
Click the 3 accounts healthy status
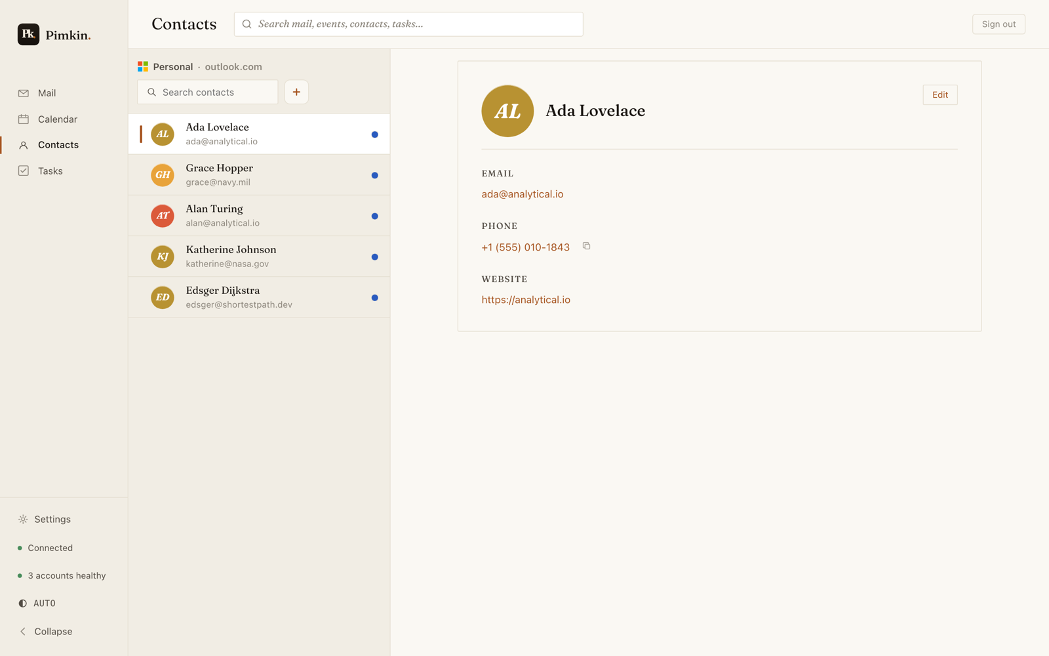point(62,575)
